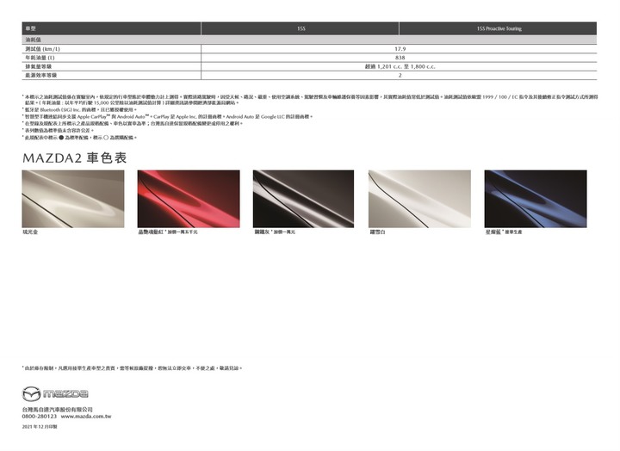This screenshot has width=620, height=451.
Task: Click the '15S Proactive Touring' column header
Action: [x=499, y=28]
